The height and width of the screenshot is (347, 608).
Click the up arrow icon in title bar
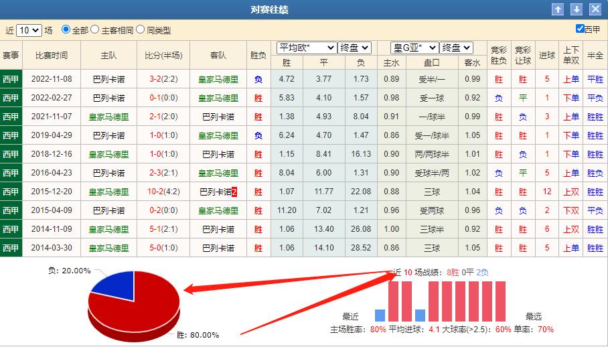click(x=558, y=9)
